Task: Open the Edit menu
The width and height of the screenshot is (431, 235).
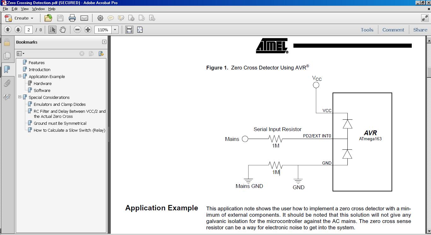Action: [x=15, y=9]
